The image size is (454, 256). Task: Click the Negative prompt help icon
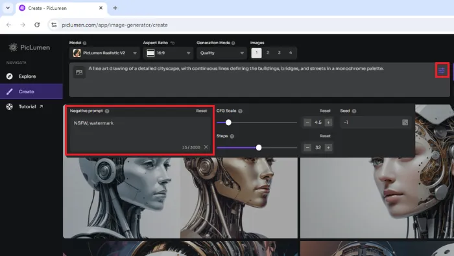tap(107, 111)
